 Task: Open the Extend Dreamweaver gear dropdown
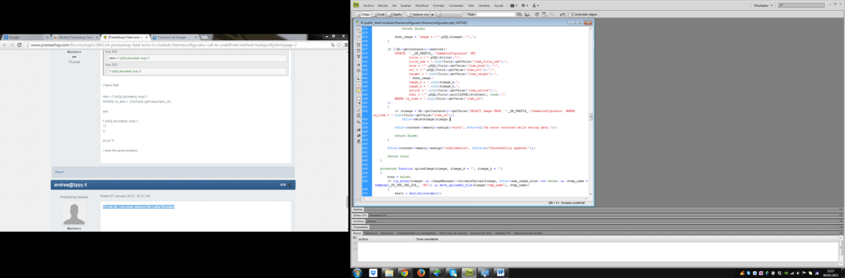tap(525, 5)
